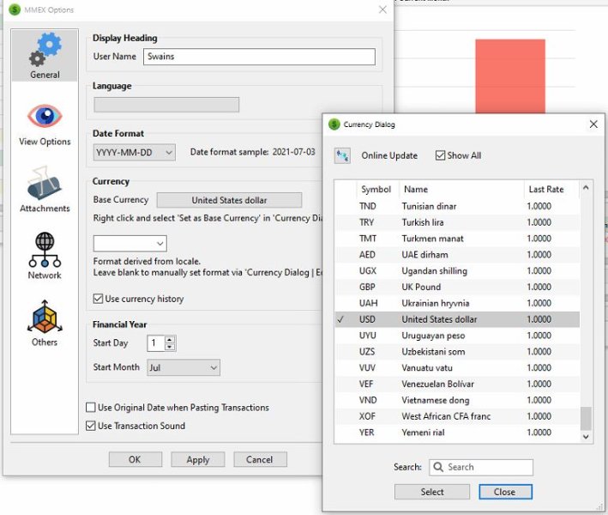The image size is (608, 515).
Task: Open the blank currency locale format dropdown
Action: (x=129, y=244)
